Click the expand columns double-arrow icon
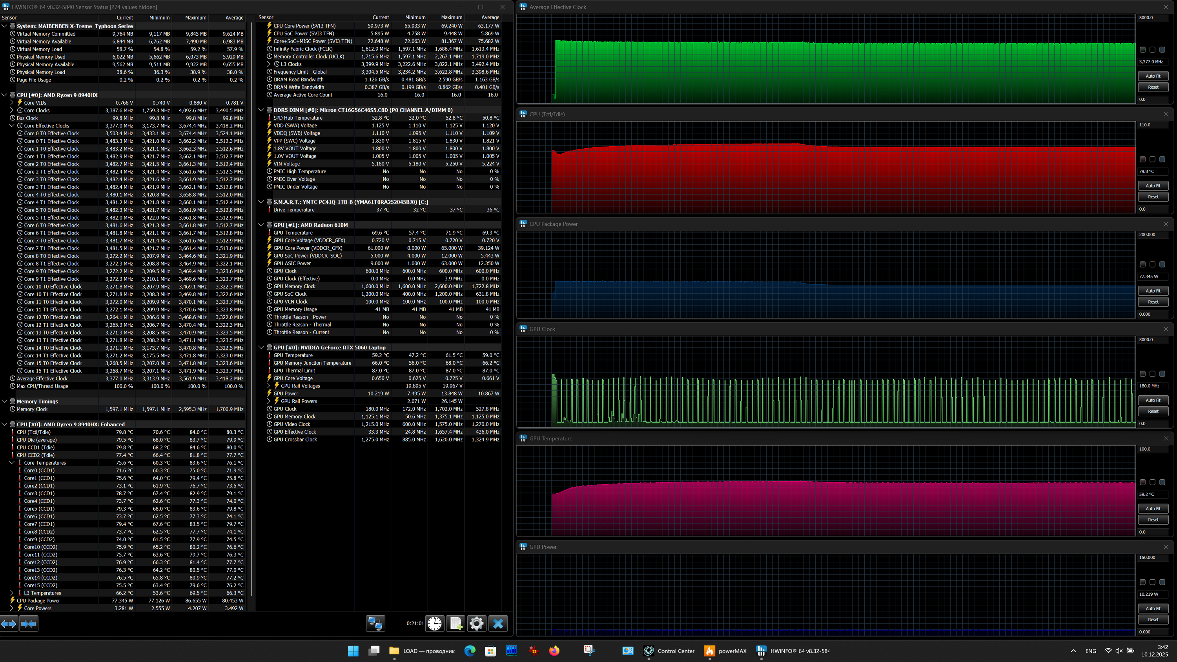Screen dimensions: 1177x662 tap(9, 623)
